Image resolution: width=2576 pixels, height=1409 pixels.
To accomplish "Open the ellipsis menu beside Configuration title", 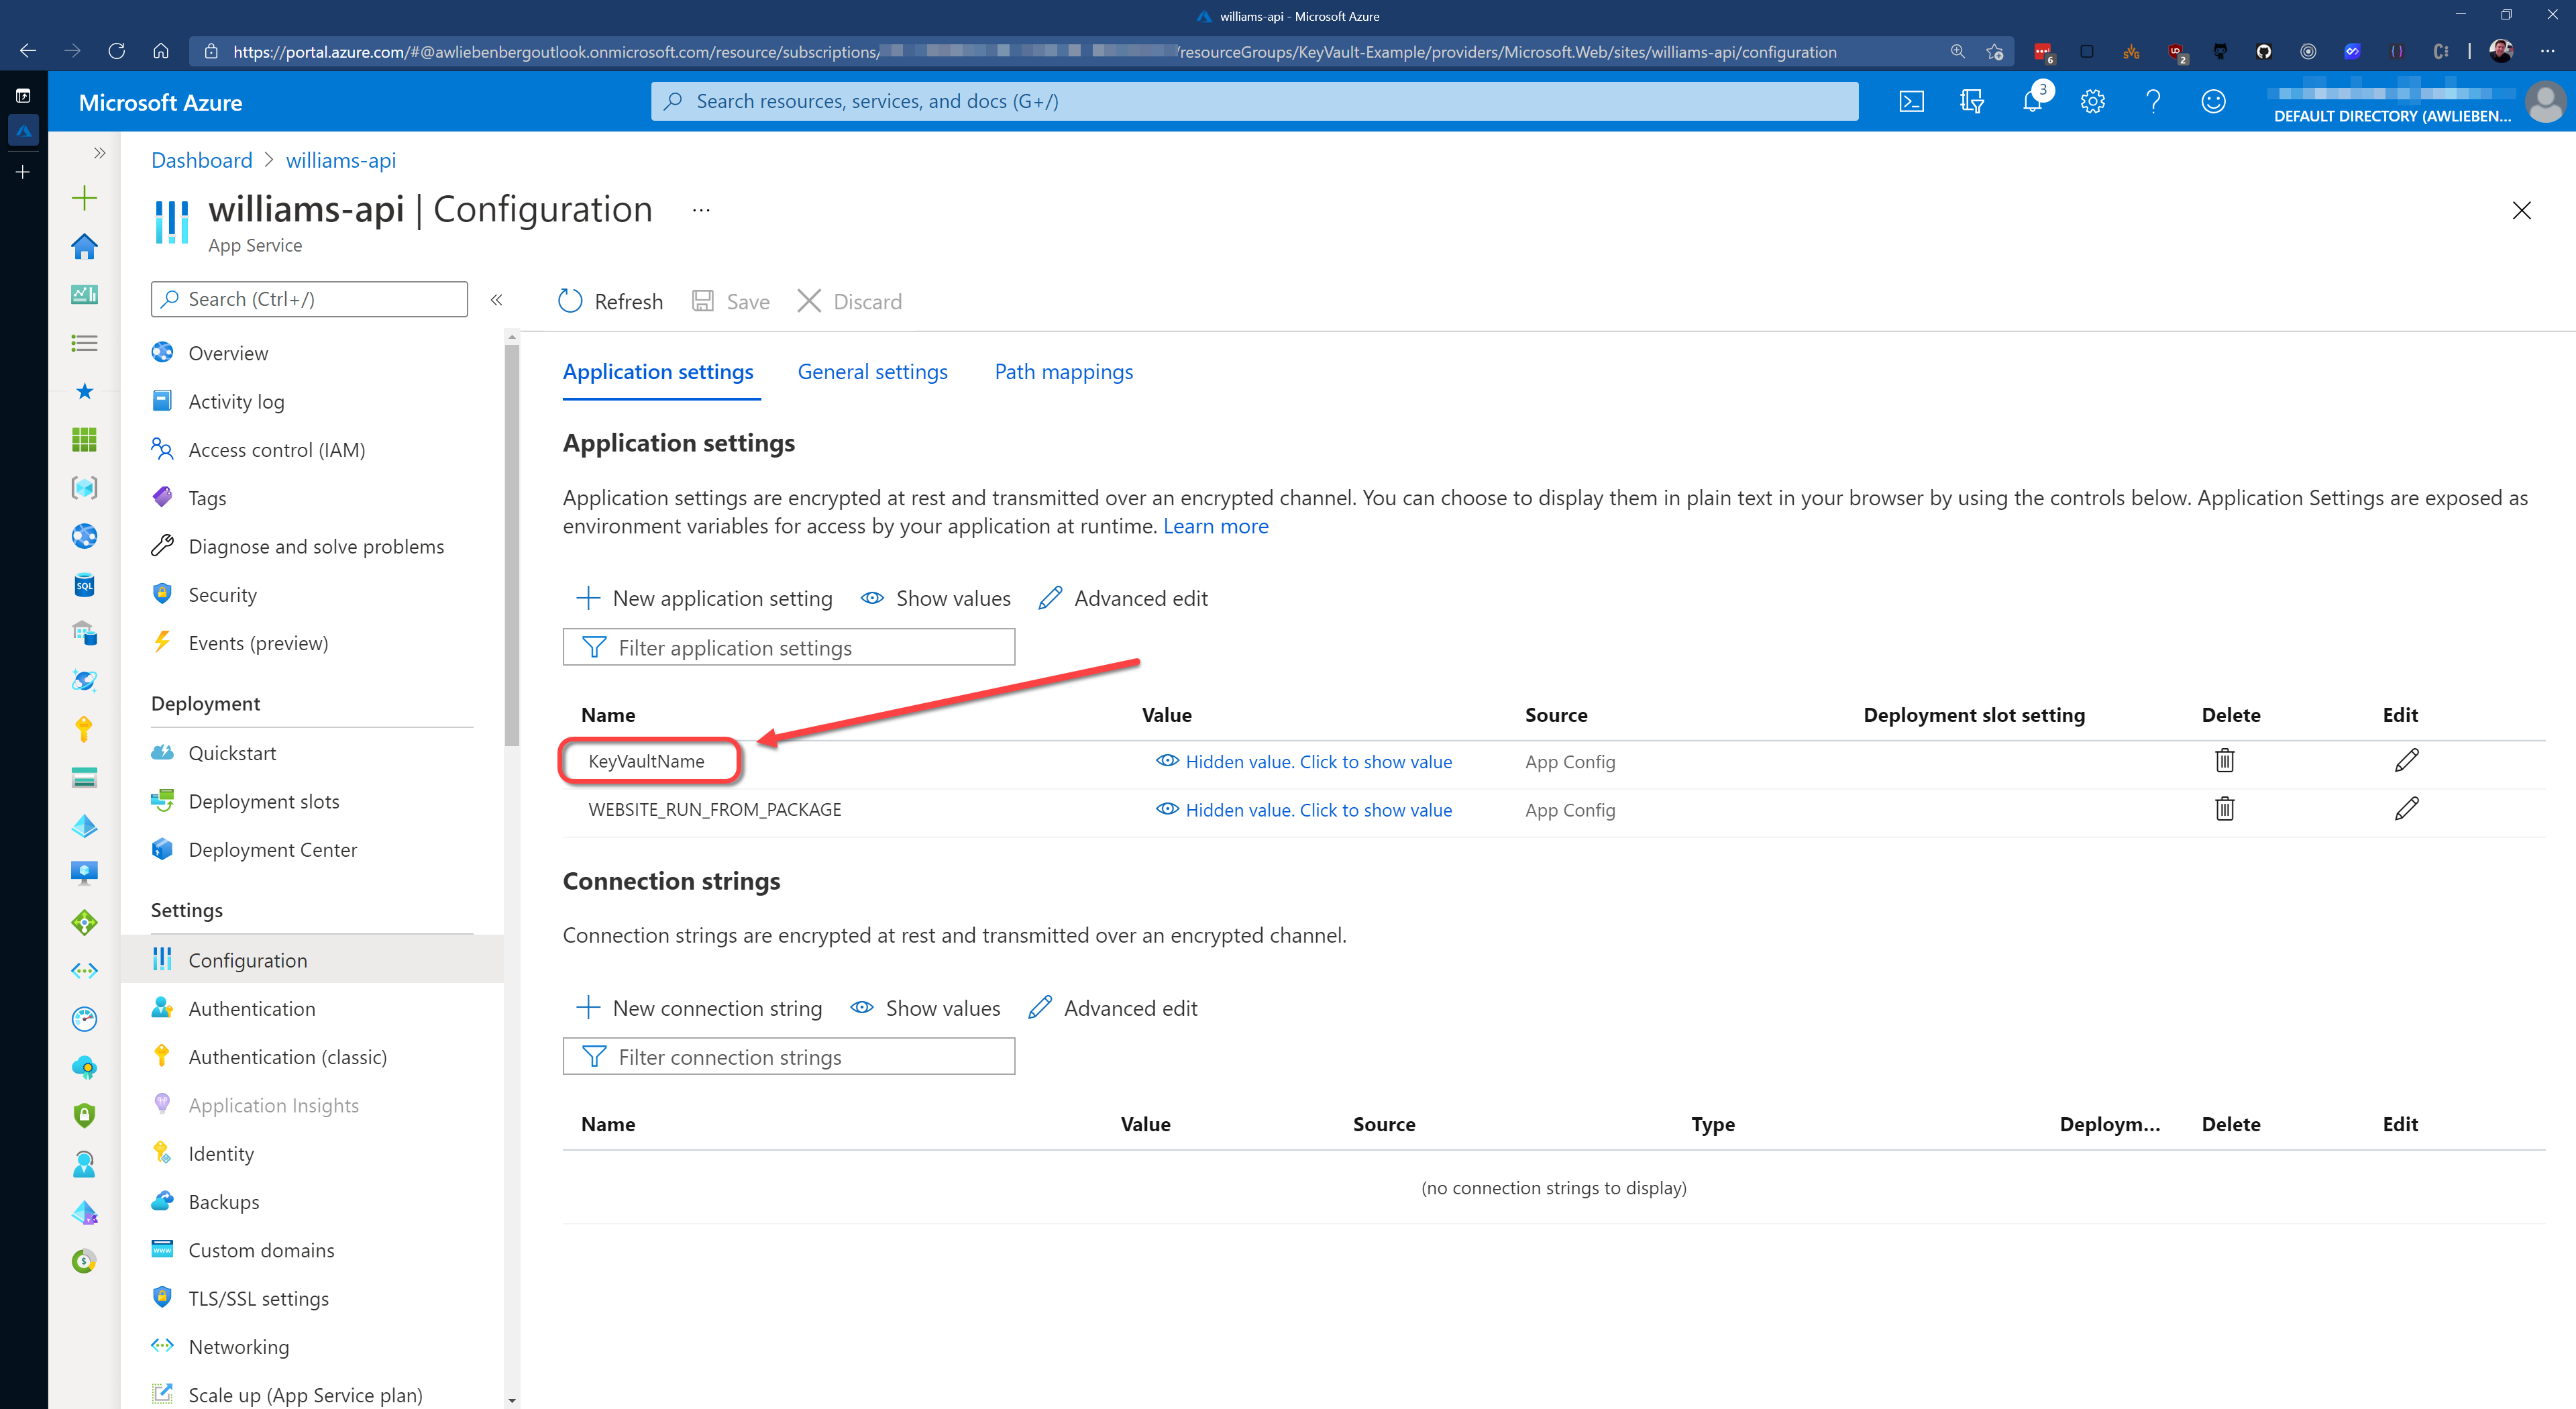I will (x=701, y=210).
